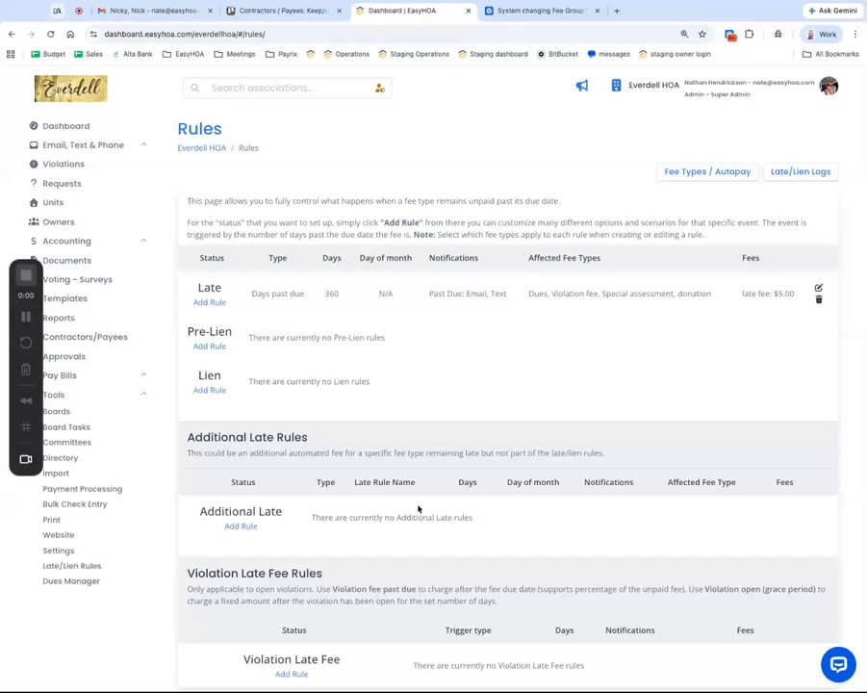Add Rule under Pre-Lien status
The image size is (867, 693).
pos(210,346)
